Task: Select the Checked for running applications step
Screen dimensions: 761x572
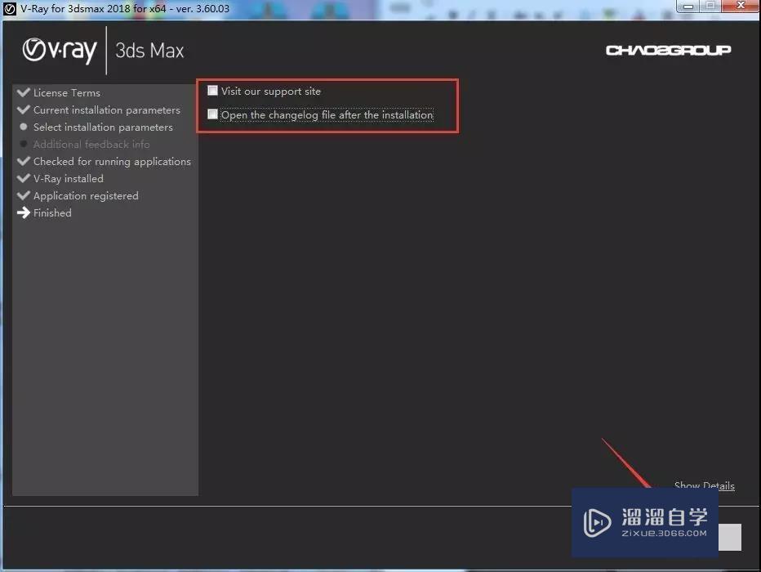Action: pyautogui.click(x=104, y=161)
